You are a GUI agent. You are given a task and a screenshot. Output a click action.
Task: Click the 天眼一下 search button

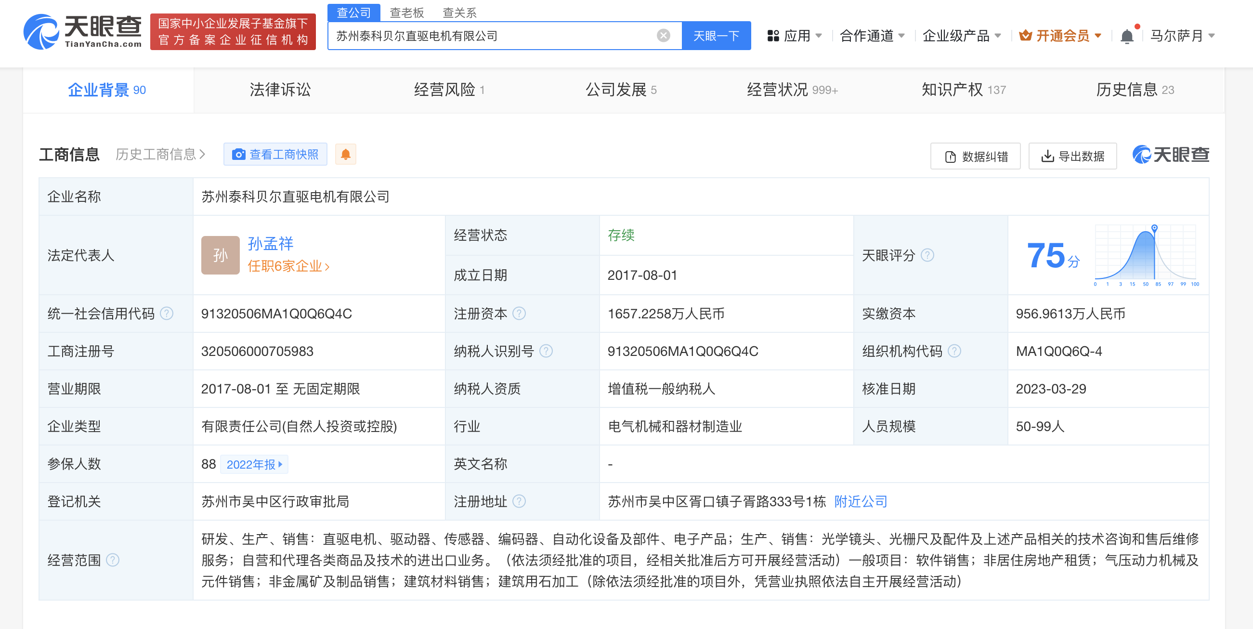point(716,35)
